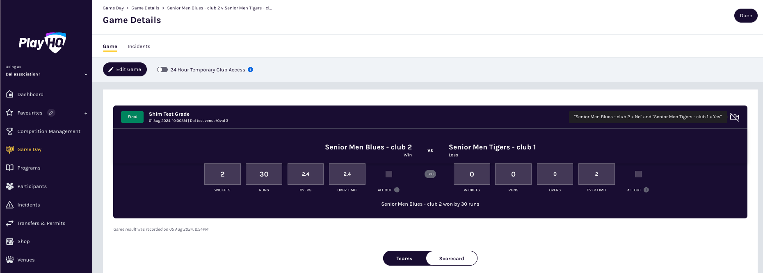Click the Transfers & Permits arrows icon

pyautogui.click(x=10, y=223)
